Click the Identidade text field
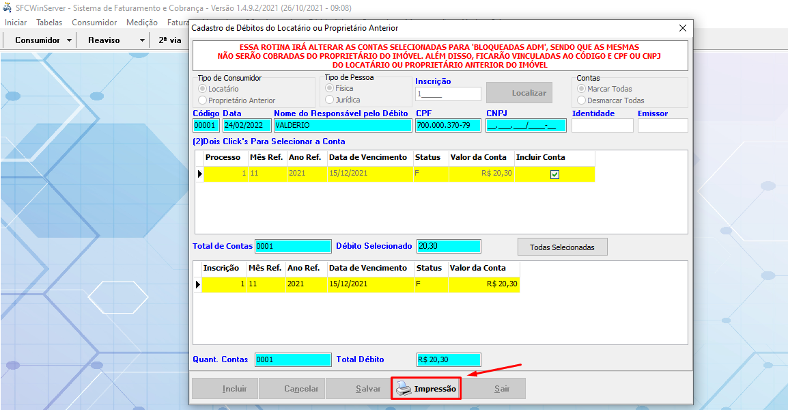This screenshot has width=788, height=410. pos(602,126)
